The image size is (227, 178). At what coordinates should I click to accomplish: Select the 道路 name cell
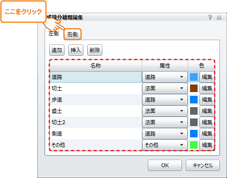[96, 77]
